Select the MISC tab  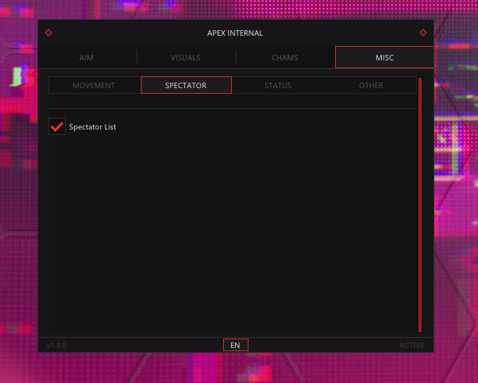click(x=384, y=57)
